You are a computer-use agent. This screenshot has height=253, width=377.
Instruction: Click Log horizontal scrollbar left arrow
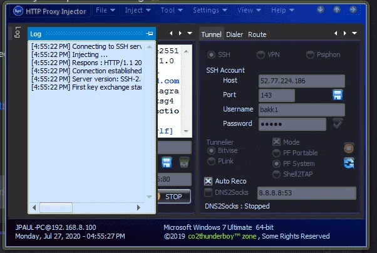tap(34, 207)
